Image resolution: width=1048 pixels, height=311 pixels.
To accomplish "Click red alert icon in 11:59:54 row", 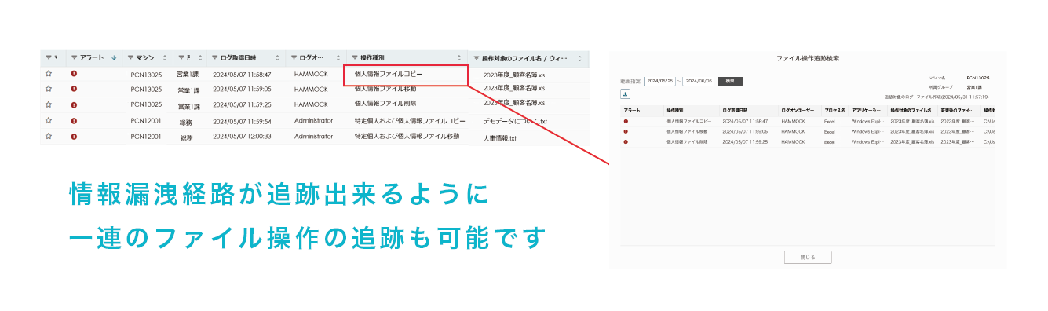I will (x=74, y=120).
